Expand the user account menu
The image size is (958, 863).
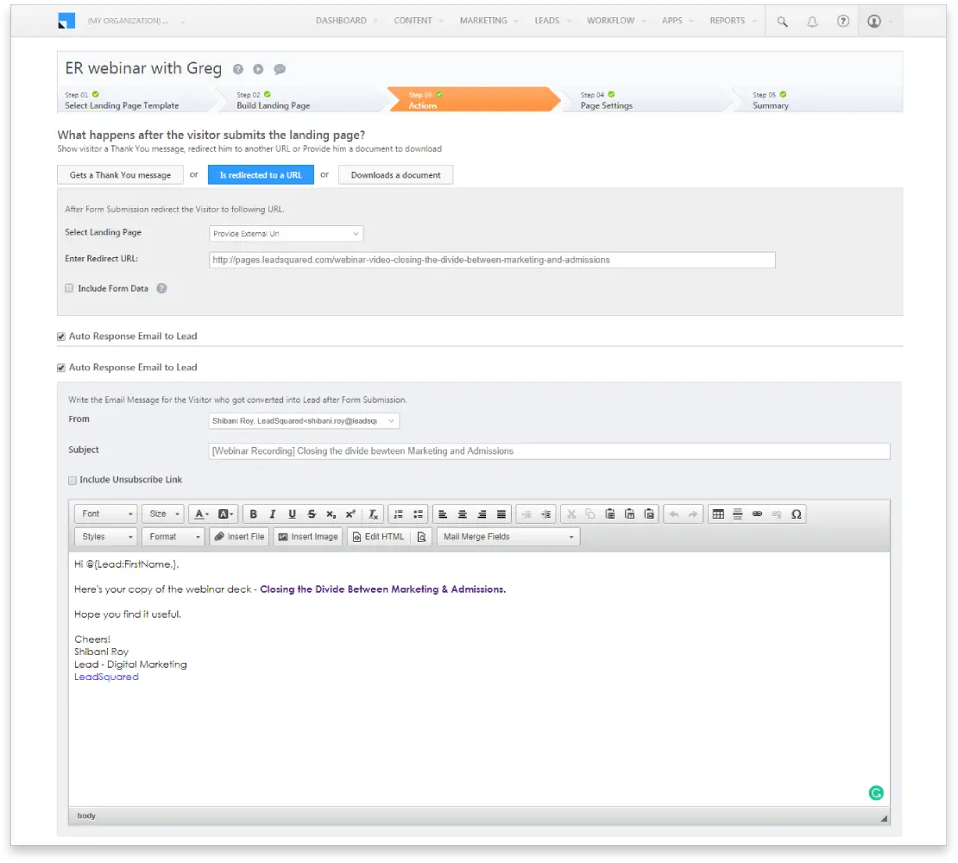tap(880, 22)
